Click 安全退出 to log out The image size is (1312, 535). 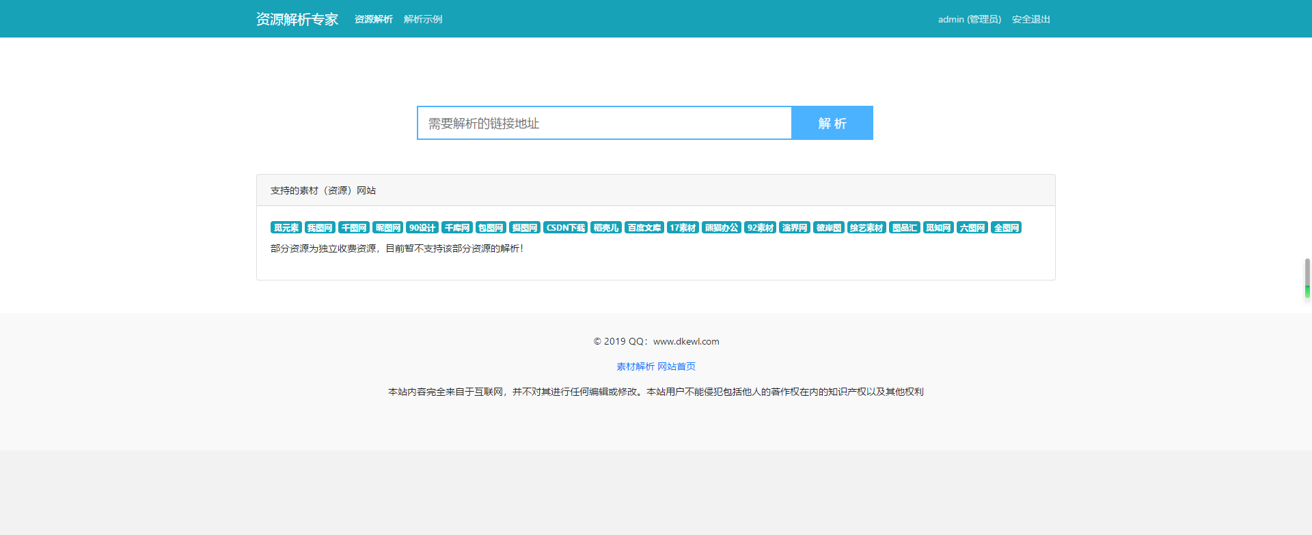1030,19
